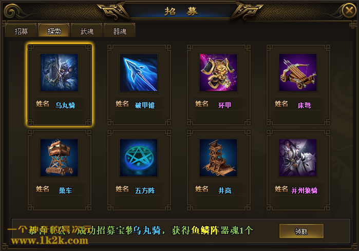Go to the 武魂 tab

click(x=87, y=31)
